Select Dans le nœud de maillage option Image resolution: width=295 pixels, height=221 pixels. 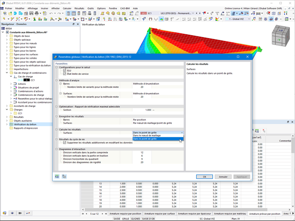[x=158, y=135]
